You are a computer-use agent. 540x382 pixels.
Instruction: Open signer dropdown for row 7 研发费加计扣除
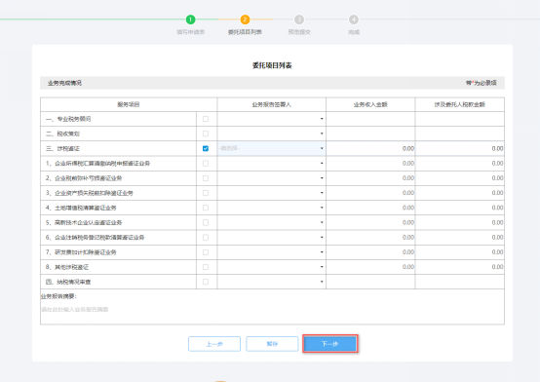(x=271, y=252)
